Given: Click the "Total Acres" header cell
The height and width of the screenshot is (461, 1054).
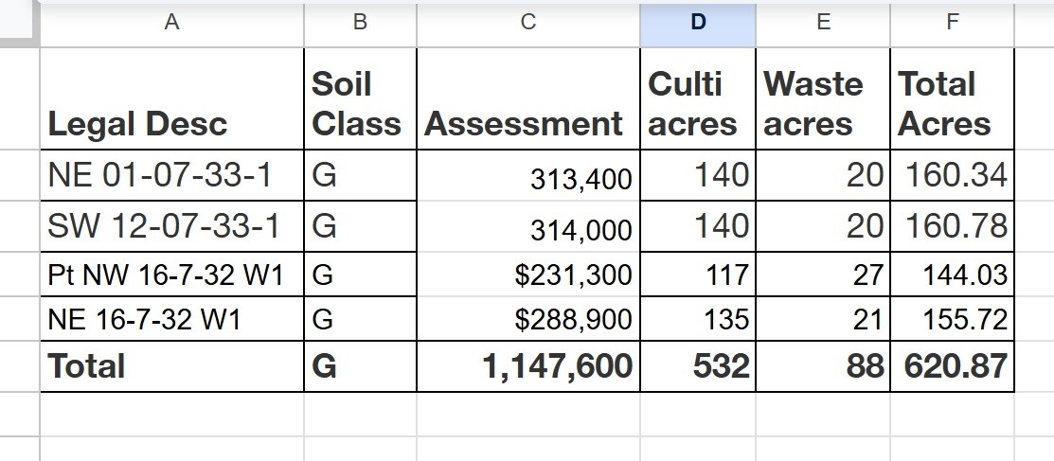Looking at the screenshot, I should click(952, 98).
